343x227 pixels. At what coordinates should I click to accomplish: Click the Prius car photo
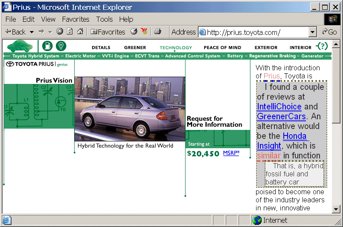coord(130,109)
